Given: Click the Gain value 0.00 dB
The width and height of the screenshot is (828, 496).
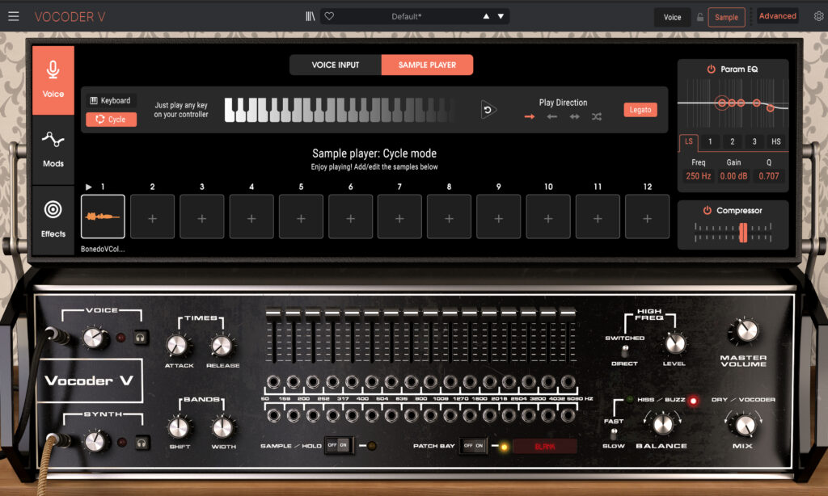Looking at the screenshot, I should coord(733,176).
